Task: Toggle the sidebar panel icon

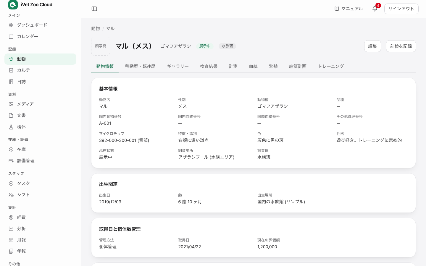Action: tap(94, 9)
